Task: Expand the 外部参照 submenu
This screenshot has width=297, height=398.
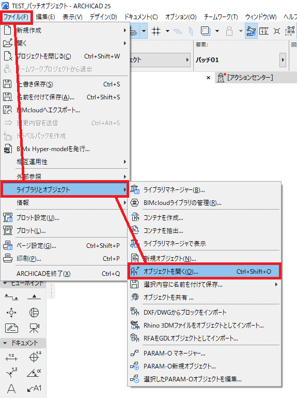Action: point(65,176)
